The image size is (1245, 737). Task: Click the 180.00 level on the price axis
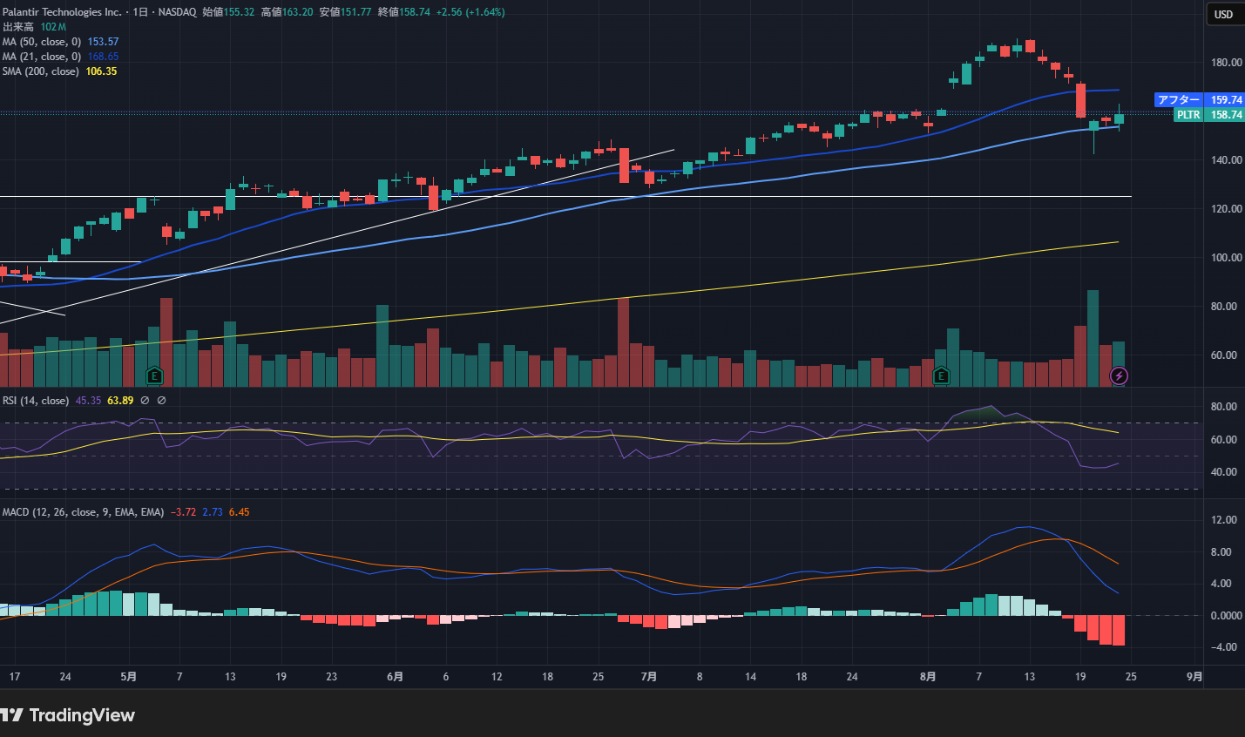(1226, 63)
